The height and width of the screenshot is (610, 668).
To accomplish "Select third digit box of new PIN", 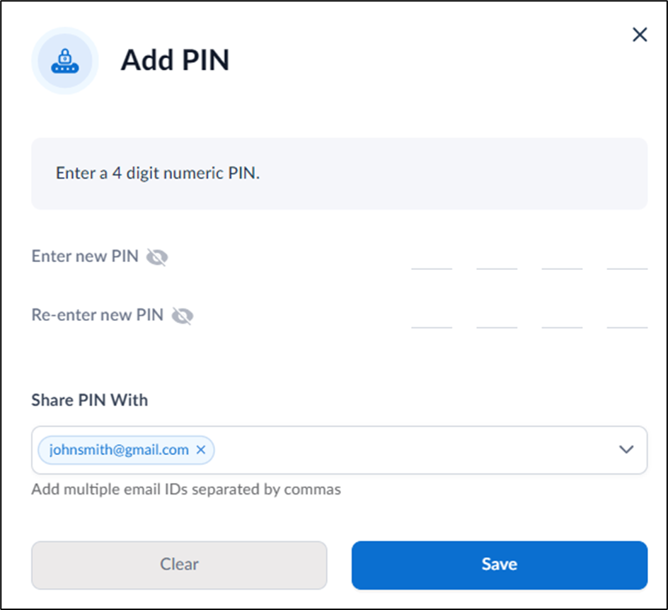I will 562,258.
